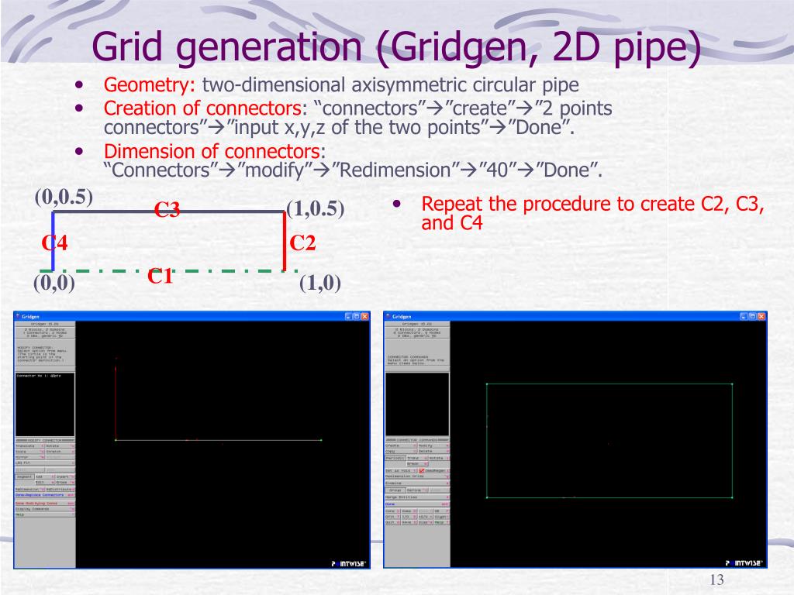The image size is (794, 595).
Task: Click Save in right Gridgen window
Action: pyautogui.click(x=409, y=522)
